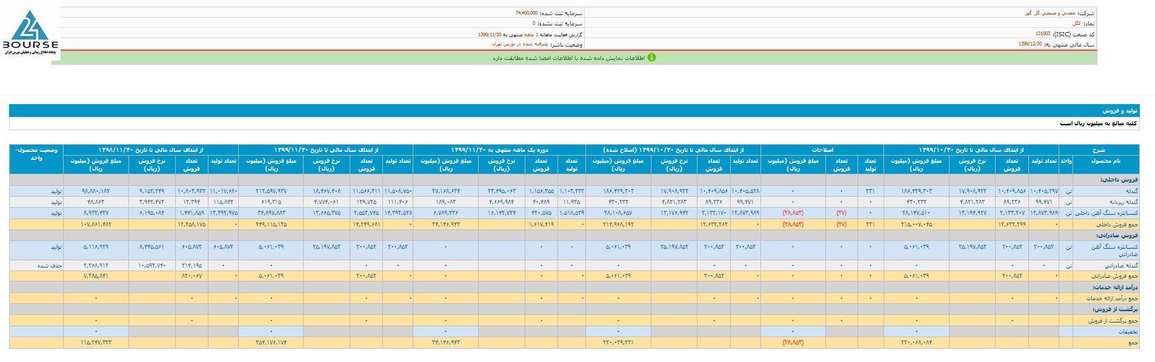This screenshot has height=362, width=1155.
Task: Click the cell ۱۱۵,۲۴۷,۳۳۳
Action: pos(96,343)
